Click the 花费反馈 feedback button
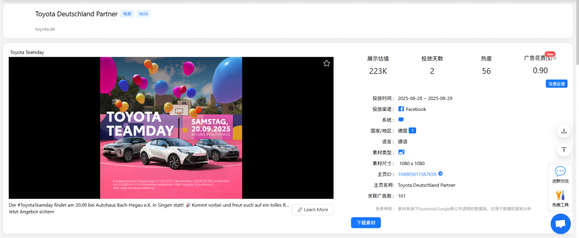 pyautogui.click(x=556, y=84)
